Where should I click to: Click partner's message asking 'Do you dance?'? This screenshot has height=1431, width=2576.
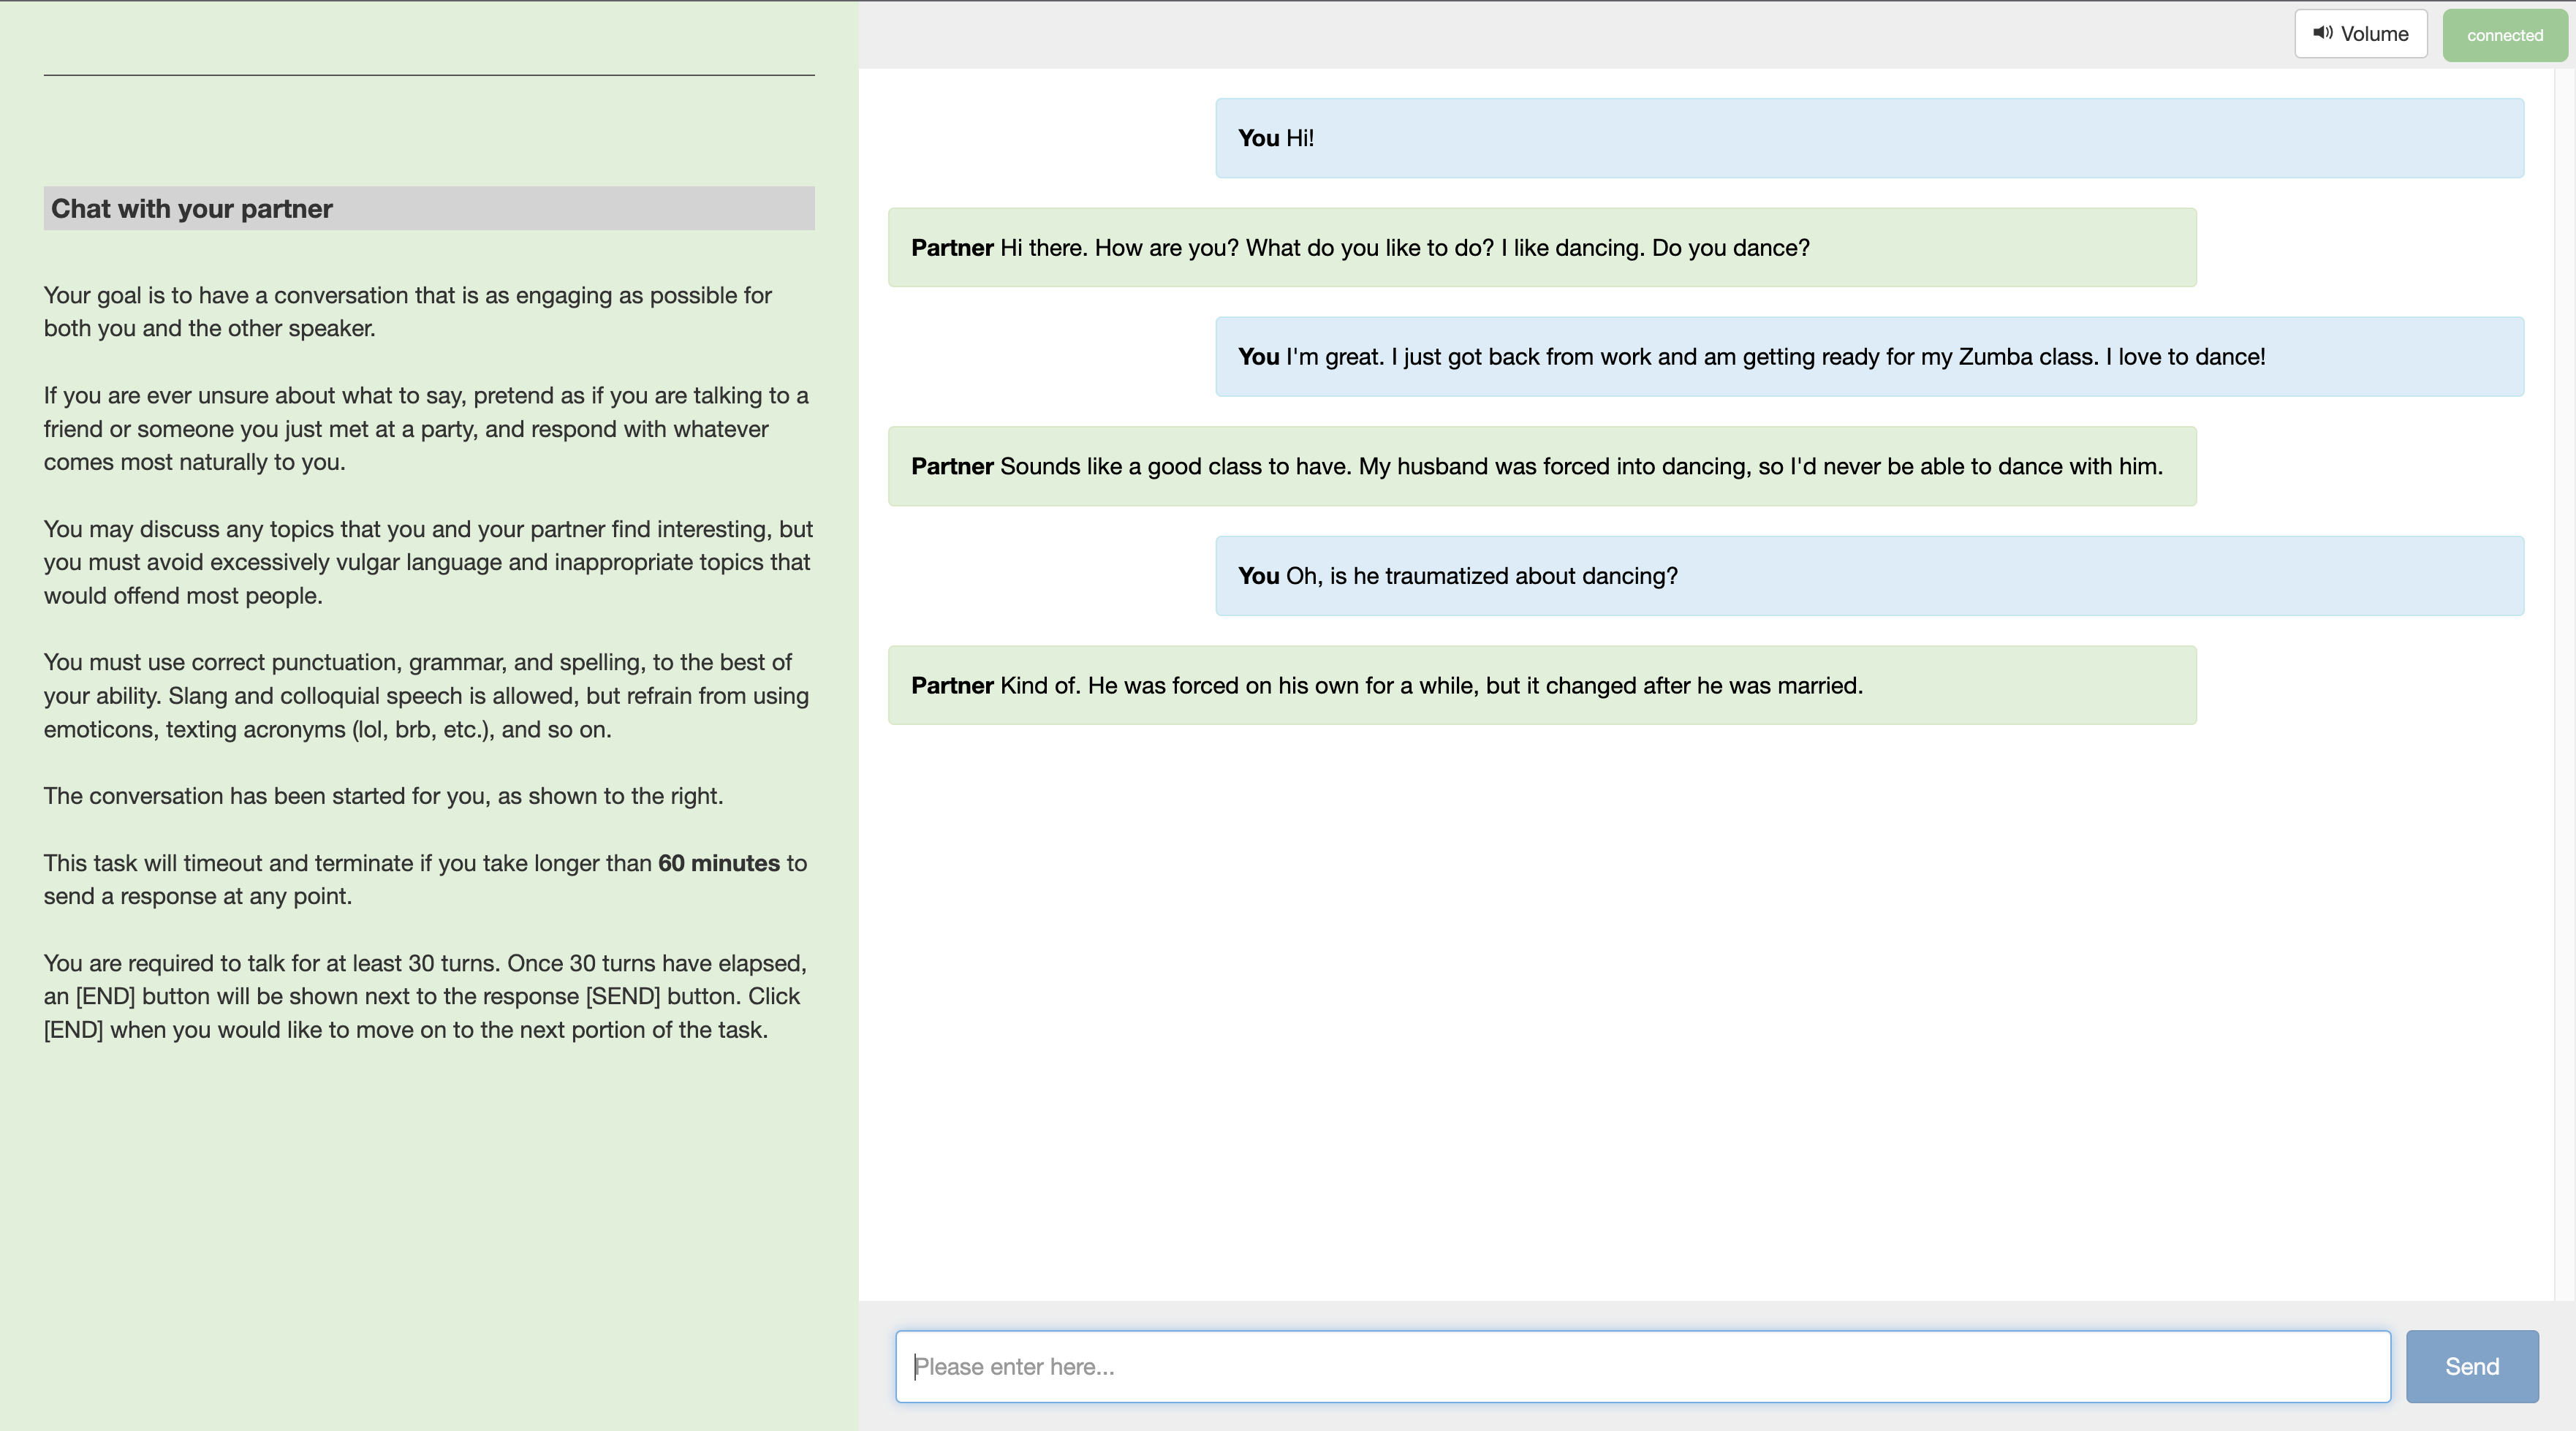click(x=1541, y=248)
